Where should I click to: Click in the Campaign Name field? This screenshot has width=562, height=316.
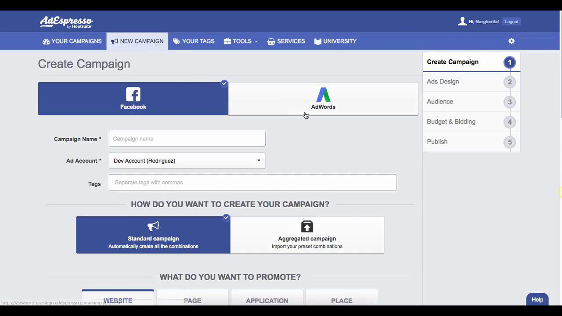coord(187,139)
